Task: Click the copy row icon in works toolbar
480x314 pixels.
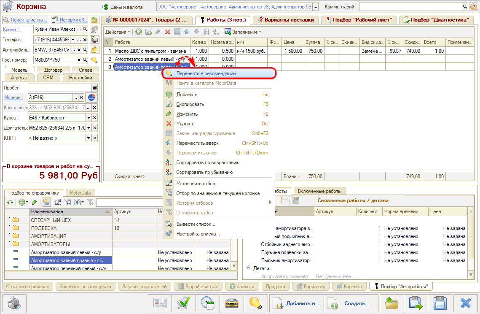Action: coord(148,32)
